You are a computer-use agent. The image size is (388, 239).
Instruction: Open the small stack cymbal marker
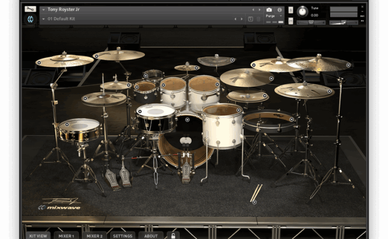(x=265, y=96)
